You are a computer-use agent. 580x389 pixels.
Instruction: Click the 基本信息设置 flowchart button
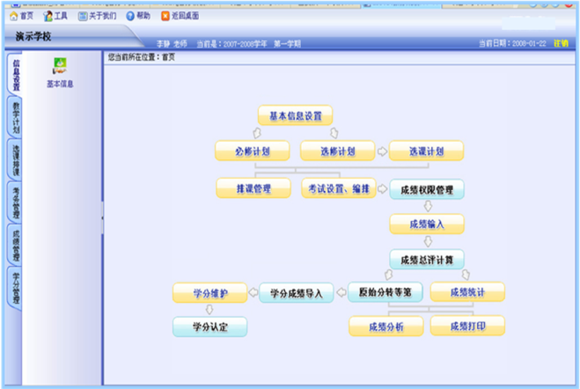pyautogui.click(x=295, y=116)
